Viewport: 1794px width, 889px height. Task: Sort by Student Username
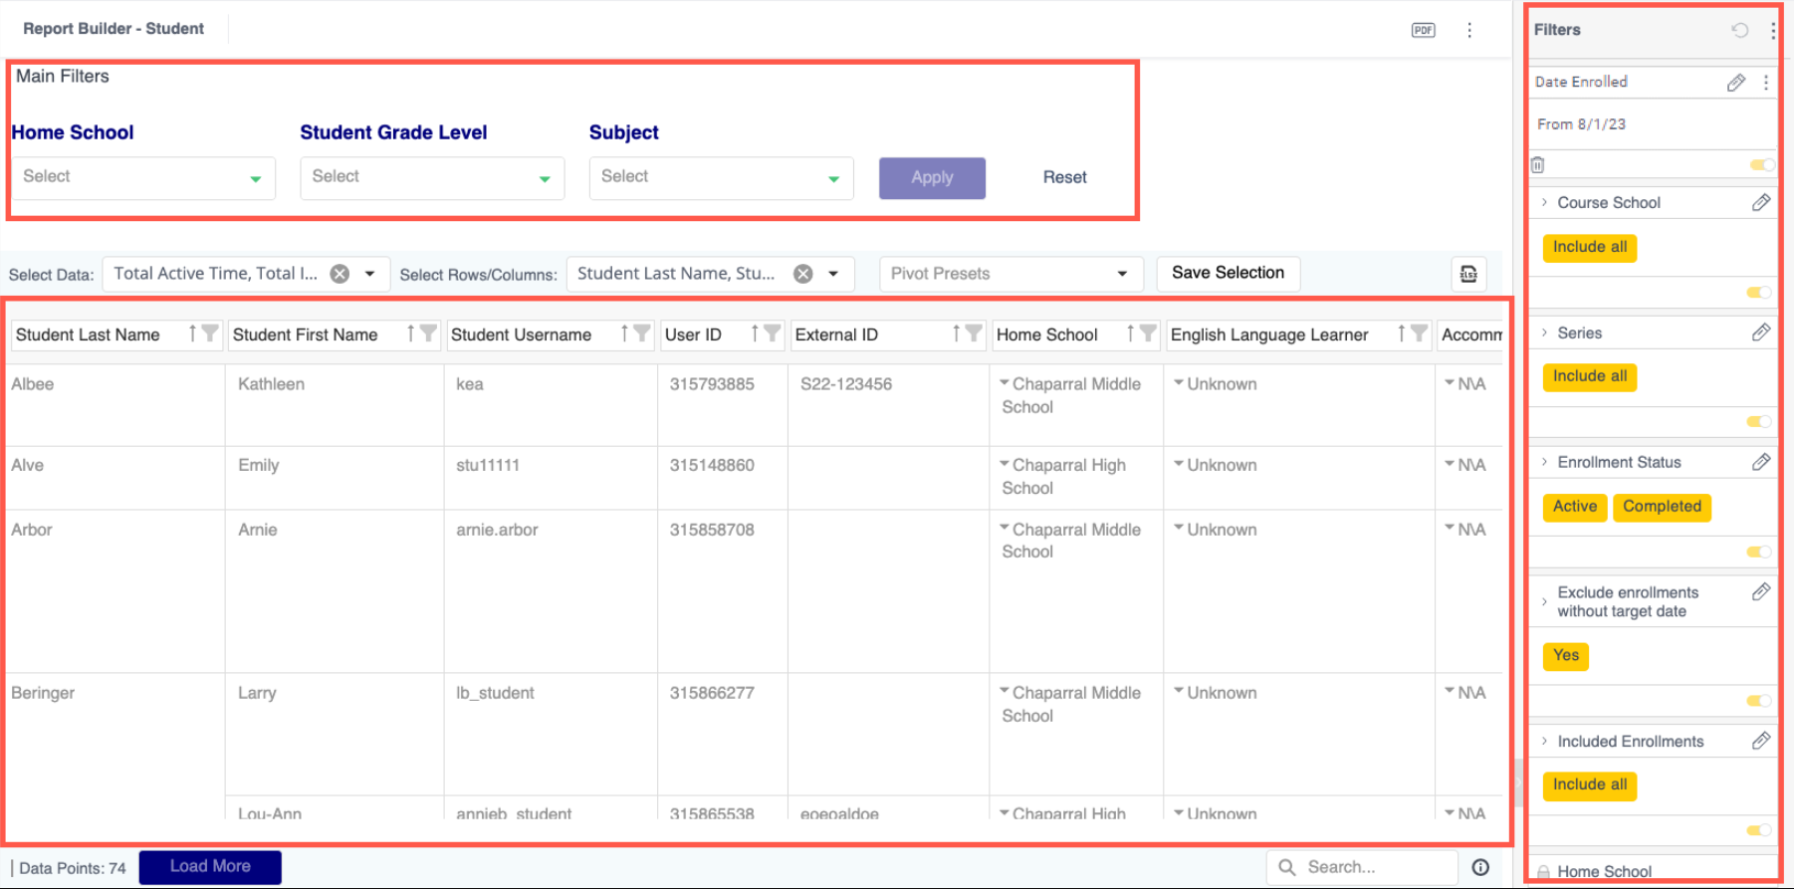pyautogui.click(x=624, y=333)
